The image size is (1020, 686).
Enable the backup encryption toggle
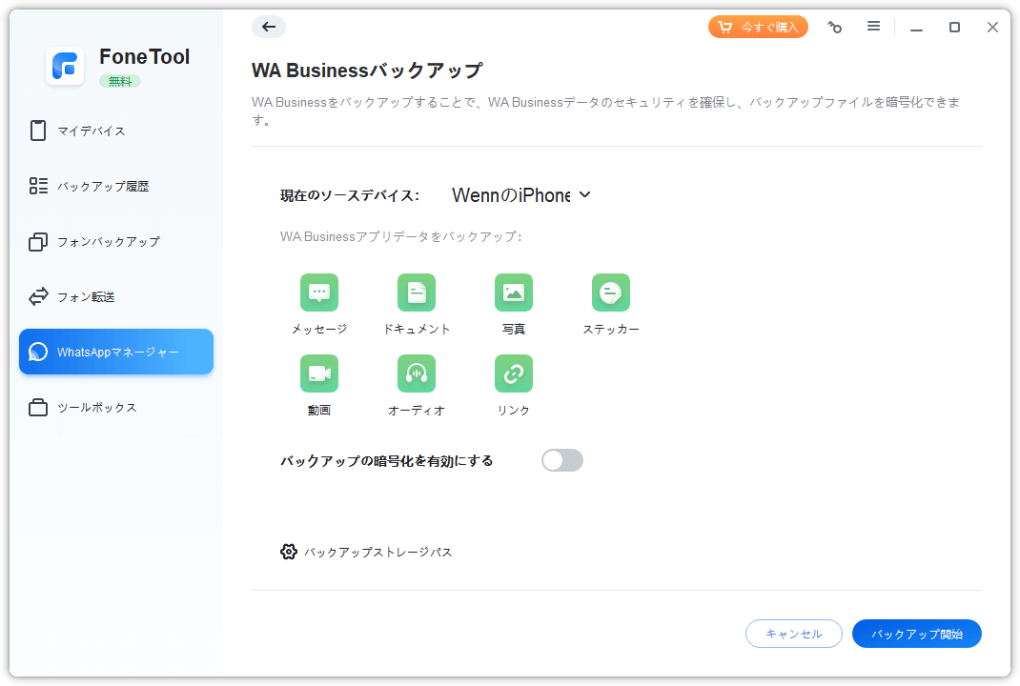[x=561, y=461]
